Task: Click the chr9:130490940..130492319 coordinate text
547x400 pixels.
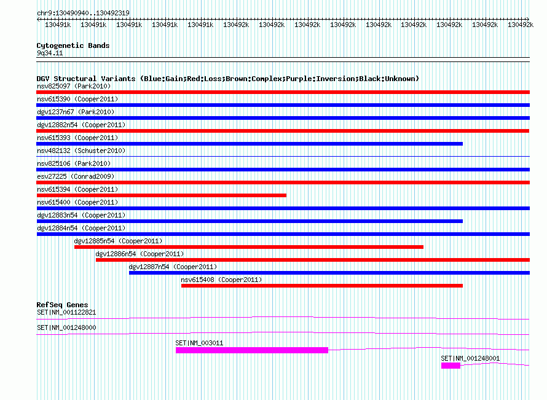Action: [x=83, y=13]
